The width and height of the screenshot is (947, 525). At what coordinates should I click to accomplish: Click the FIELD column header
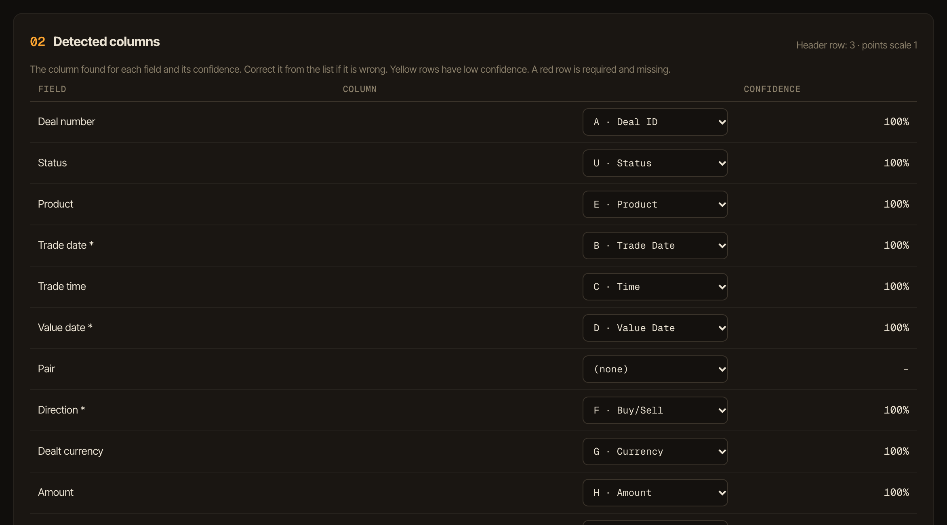[52, 89]
